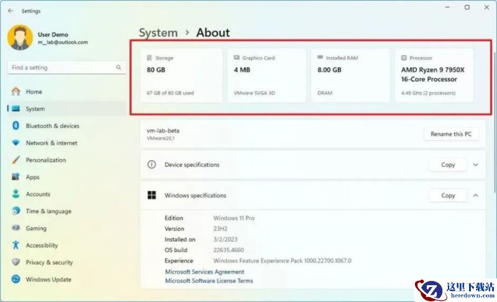Click the Graphics Card icon
497x302 pixels.
click(237, 58)
